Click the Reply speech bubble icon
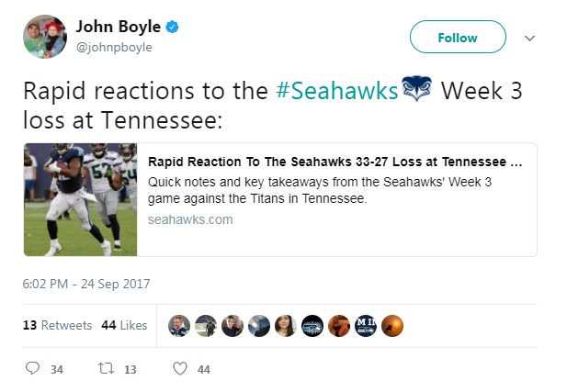This screenshot has height=392, width=567. 33,368
